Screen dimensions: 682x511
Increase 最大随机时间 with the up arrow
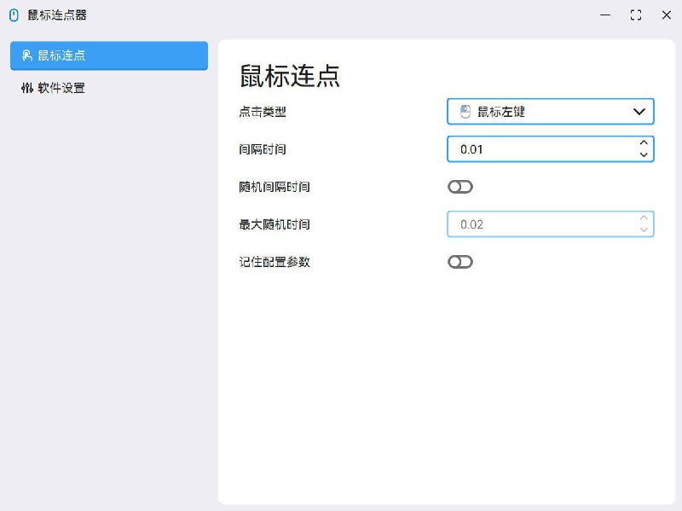pos(644,218)
